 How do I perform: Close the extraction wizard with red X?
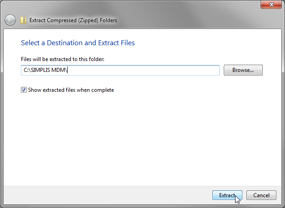[270, 5]
